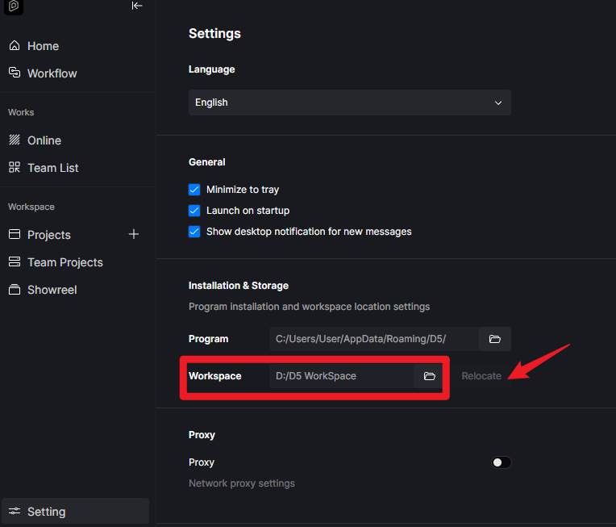Click the Setting sliders icon
This screenshot has height=527, width=616.
pyautogui.click(x=15, y=512)
